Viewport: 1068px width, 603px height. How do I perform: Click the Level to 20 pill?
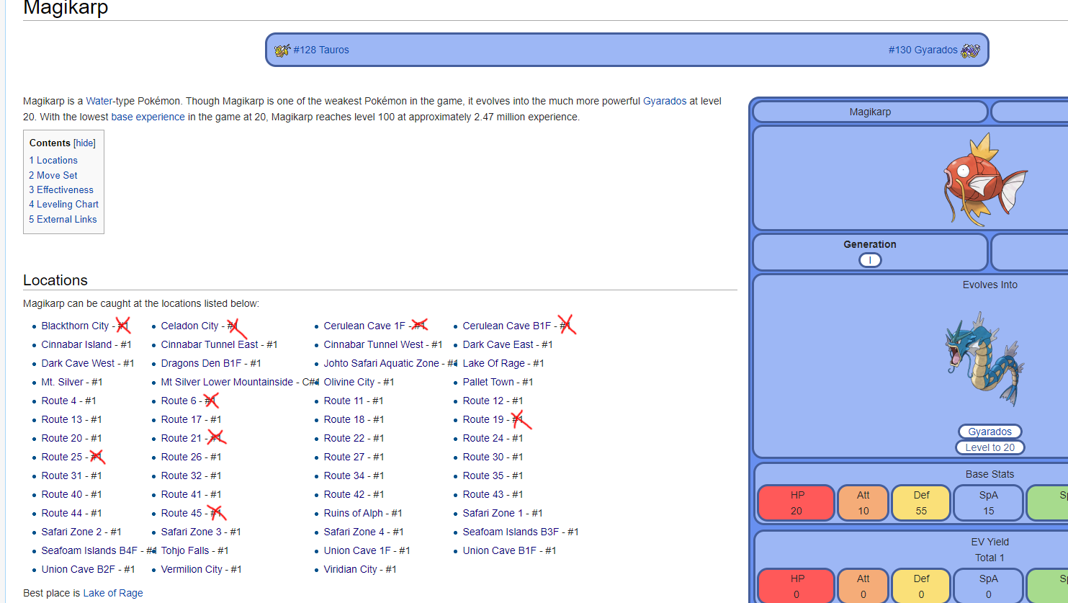[x=990, y=447]
